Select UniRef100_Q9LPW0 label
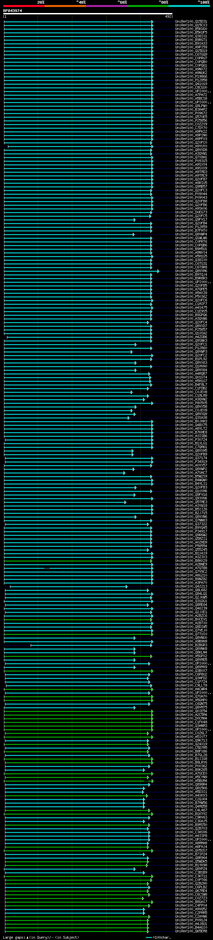This screenshot has height=940, width=213. click(191, 106)
